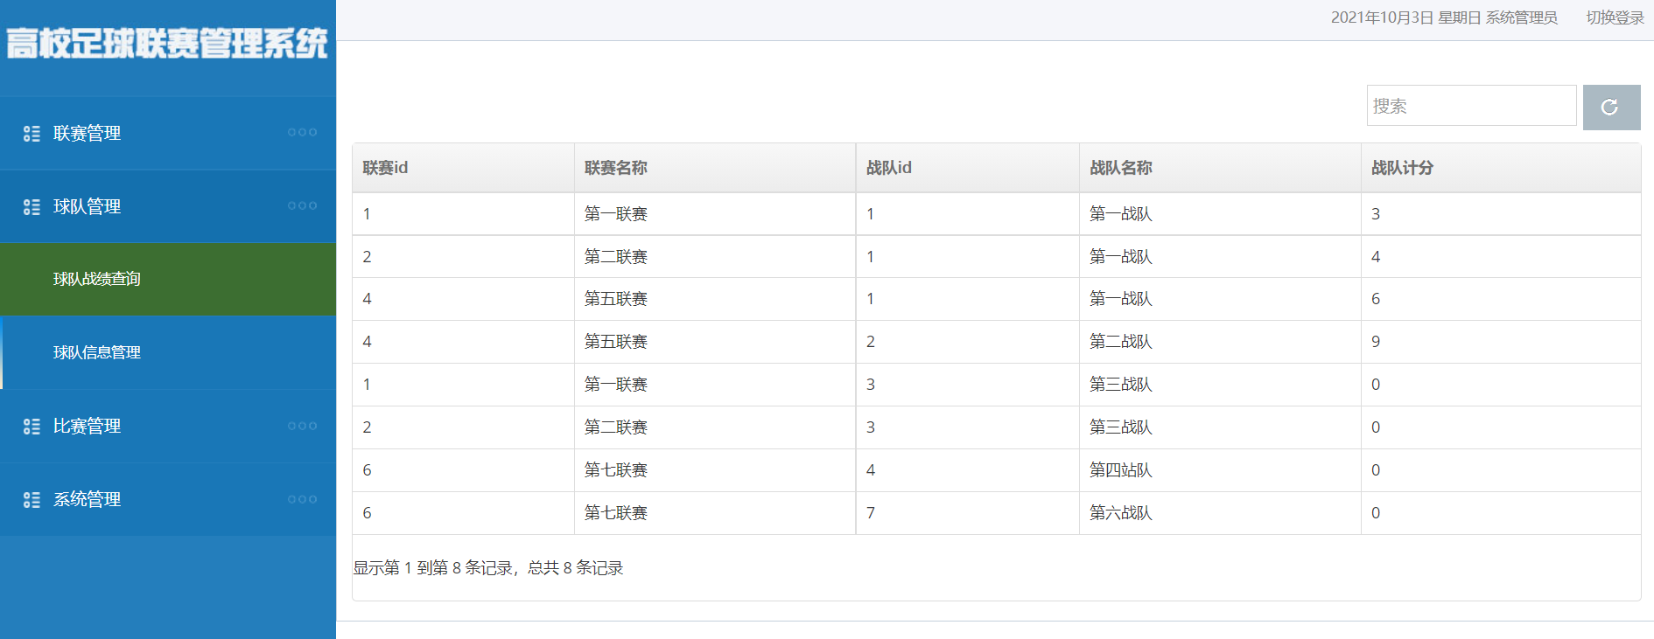Click the refresh icon button beside search
1654x639 pixels.
(x=1611, y=107)
